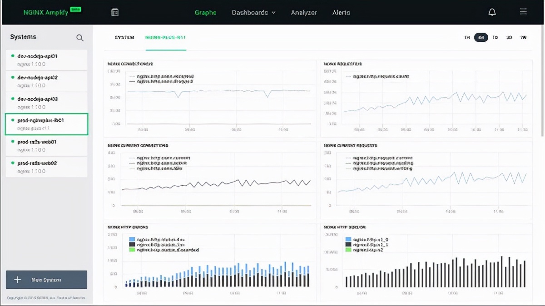Toggle nginx.http.request.count legend entry
The height and width of the screenshot is (306, 545).
click(x=377, y=76)
